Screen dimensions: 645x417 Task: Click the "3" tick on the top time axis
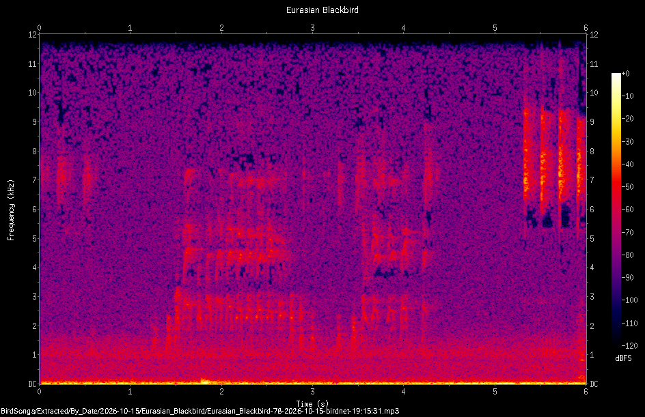[x=313, y=28]
